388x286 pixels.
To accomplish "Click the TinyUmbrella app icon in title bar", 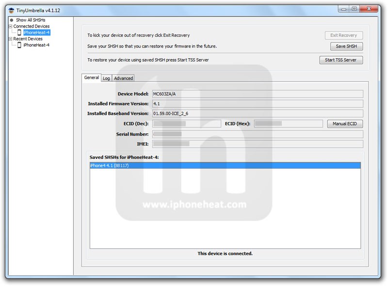I will pyautogui.click(x=11, y=10).
